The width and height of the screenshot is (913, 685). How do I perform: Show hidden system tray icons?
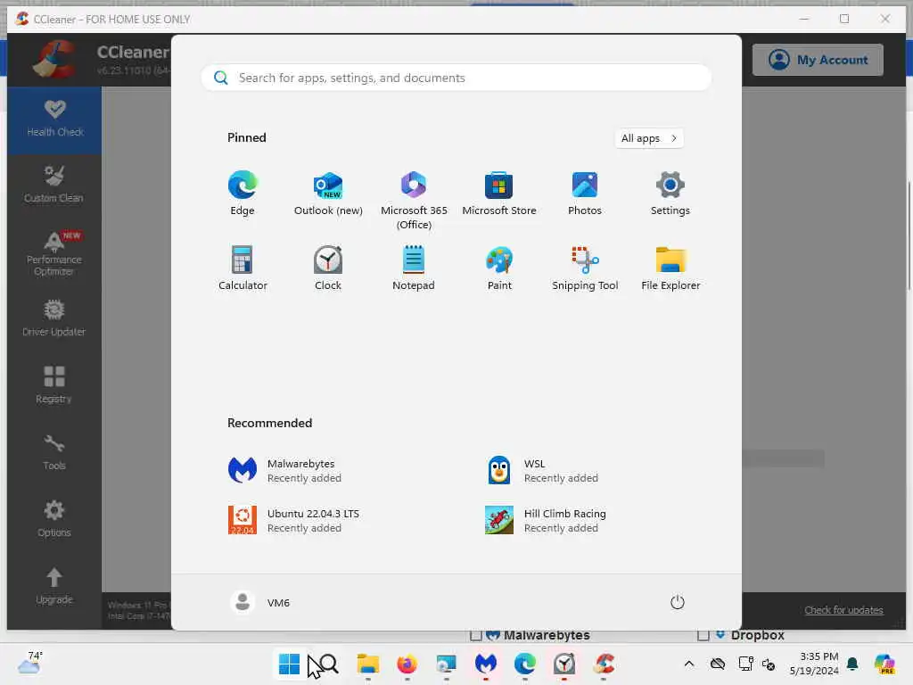(689, 664)
